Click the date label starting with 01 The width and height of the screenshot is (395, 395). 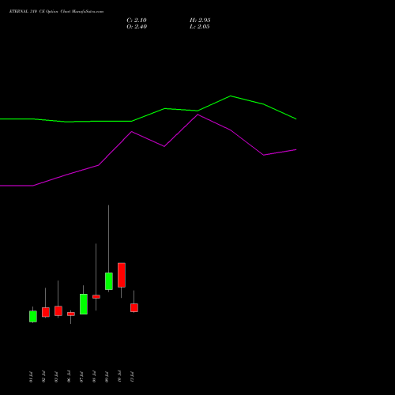(x=31, y=377)
